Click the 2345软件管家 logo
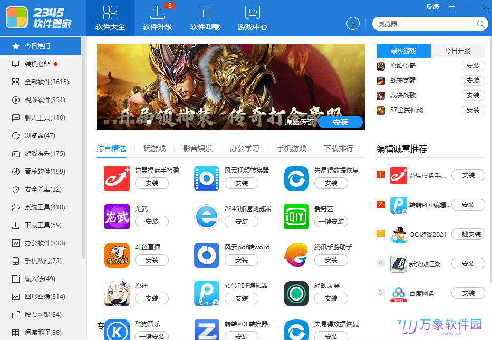Viewport: 492px width, 340px height. pyautogui.click(x=39, y=17)
